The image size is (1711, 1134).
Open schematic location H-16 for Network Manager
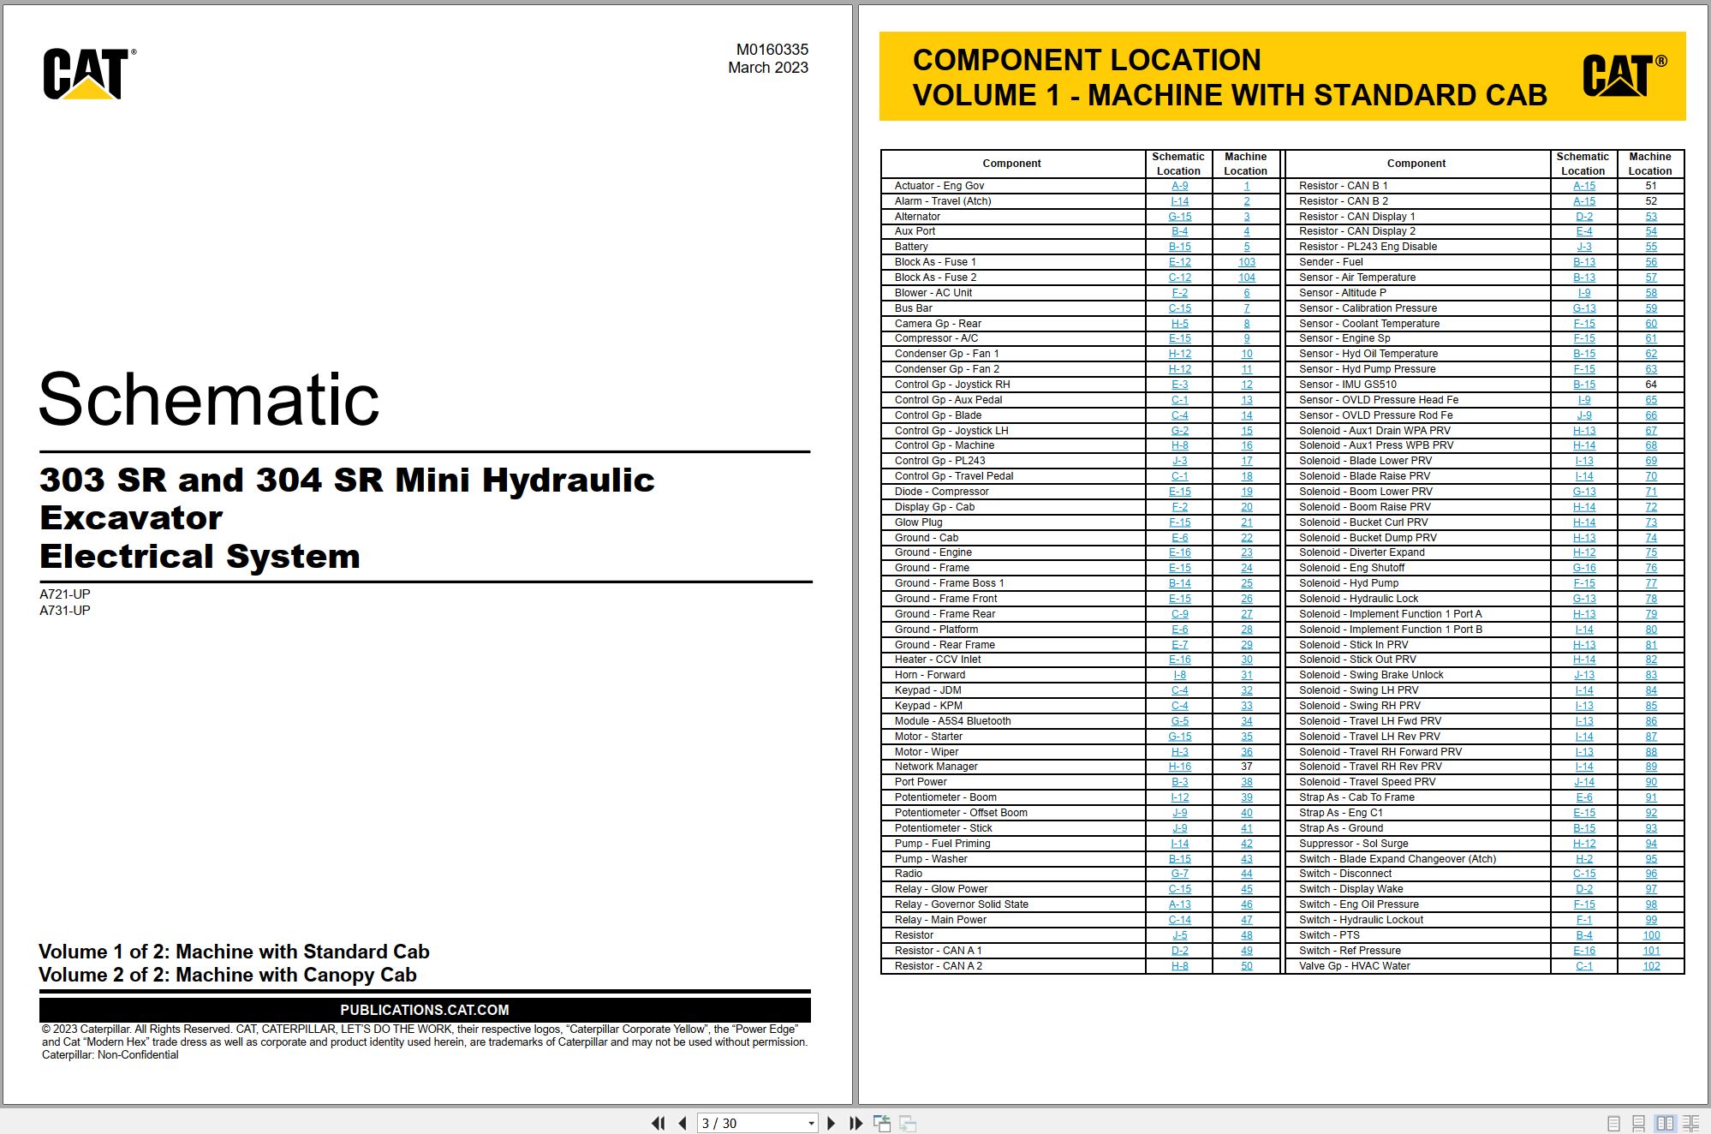click(x=1179, y=767)
